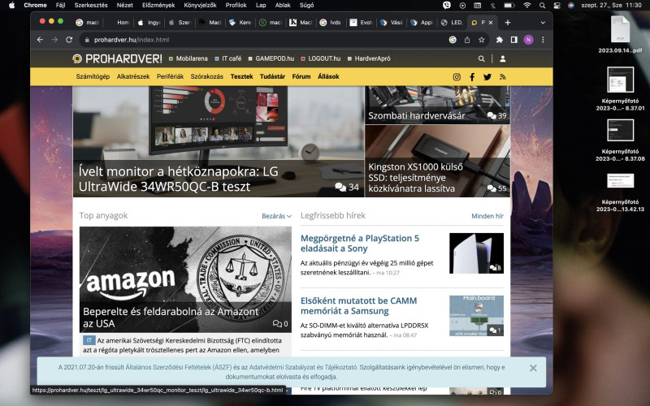Go to the Mobilarena site link
Viewport: 650px width, 406px height.
point(188,58)
